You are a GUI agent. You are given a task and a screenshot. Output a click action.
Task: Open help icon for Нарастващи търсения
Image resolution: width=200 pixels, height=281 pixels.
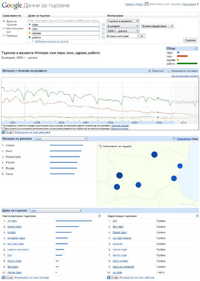[x=197, y=216]
